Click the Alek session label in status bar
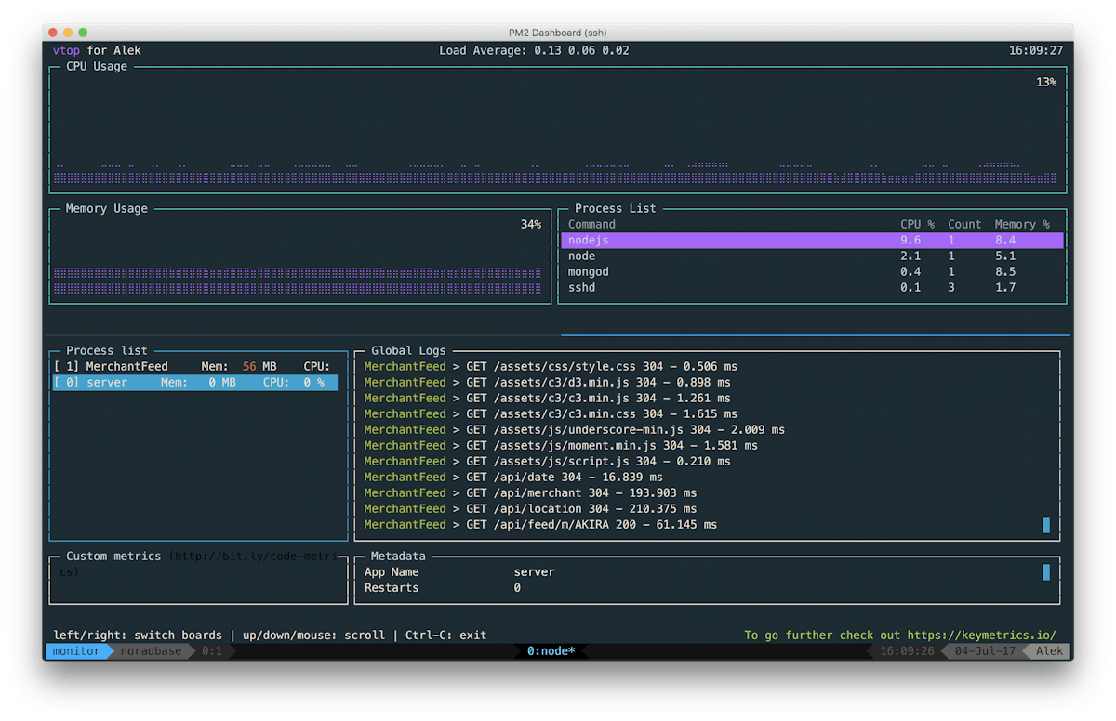 (1049, 650)
